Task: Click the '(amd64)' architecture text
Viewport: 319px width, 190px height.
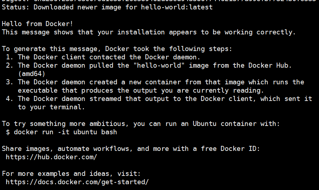Action: click(x=31, y=74)
